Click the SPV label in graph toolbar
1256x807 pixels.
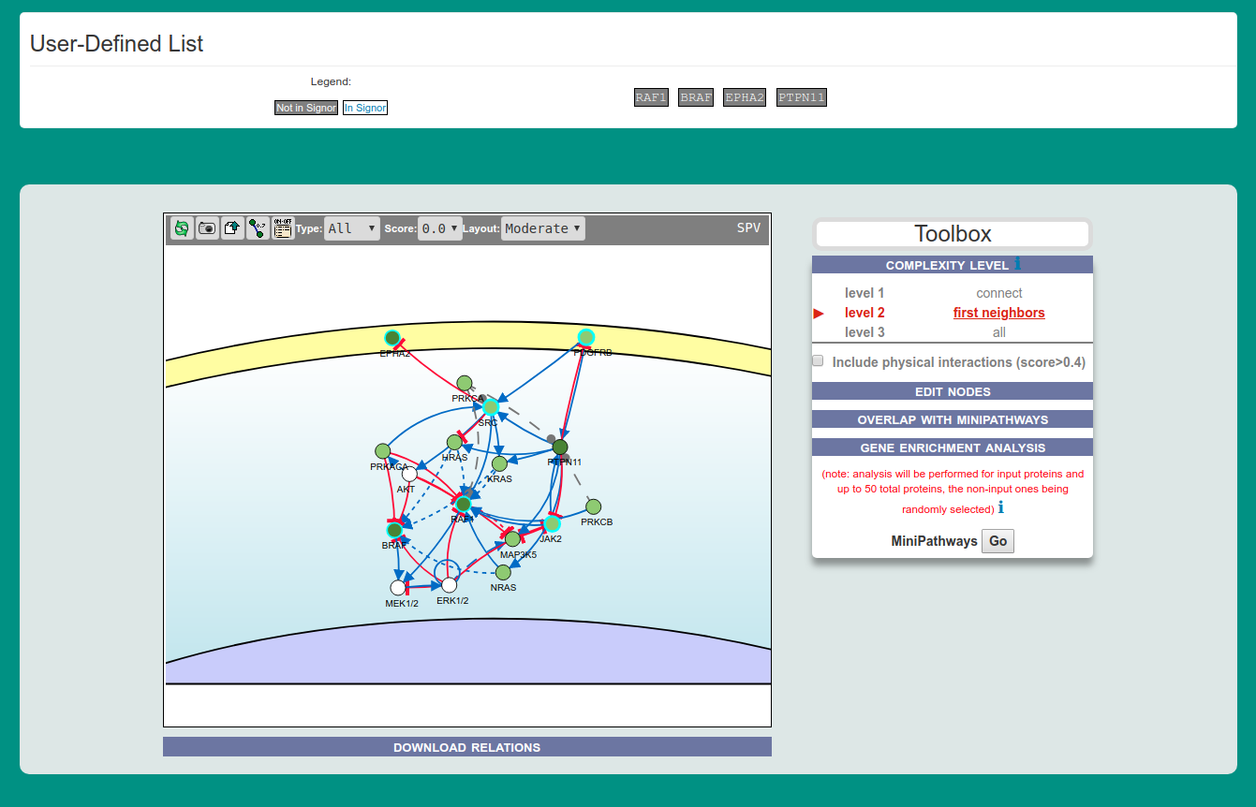[x=748, y=227]
